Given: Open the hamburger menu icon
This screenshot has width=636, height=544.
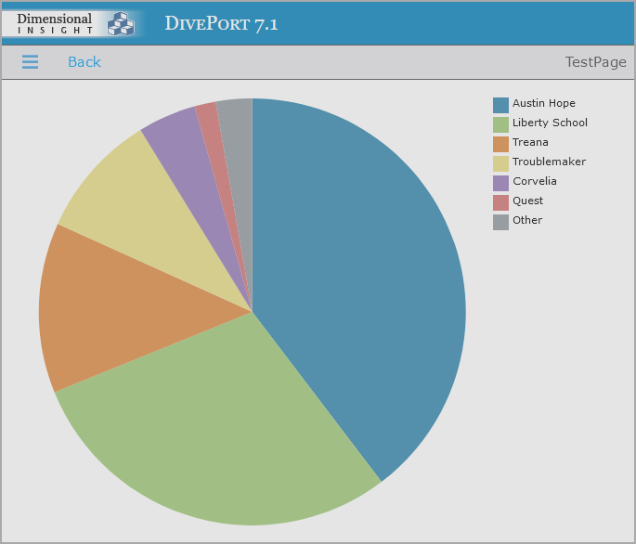Looking at the screenshot, I should click(30, 62).
